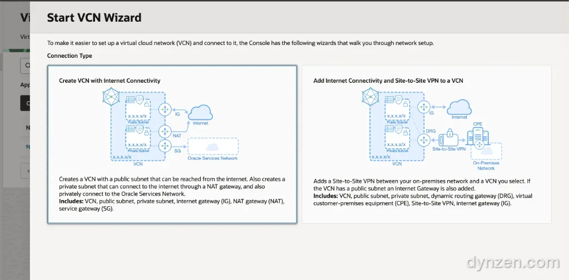The height and width of the screenshot is (280, 569).
Task: Select the Create VCN with Internet Connectivity card
Action: point(172,144)
